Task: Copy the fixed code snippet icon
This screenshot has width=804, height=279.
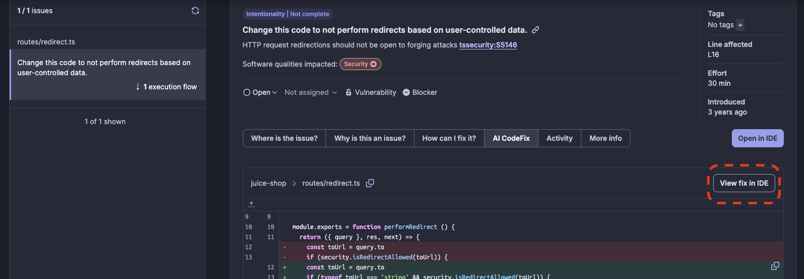Action: (775, 266)
